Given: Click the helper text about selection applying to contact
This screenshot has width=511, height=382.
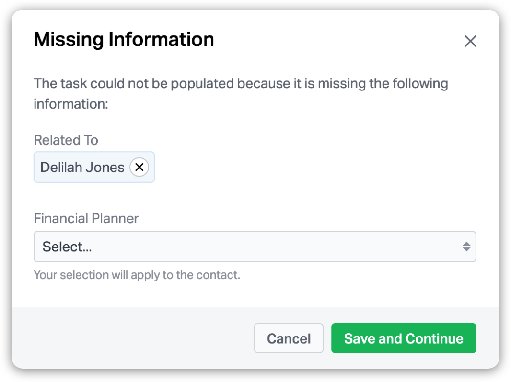Looking at the screenshot, I should (x=137, y=275).
